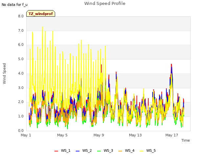Click the 3.0 y-axis tick label
The width and height of the screenshot is (210, 157).
click(21, 88)
